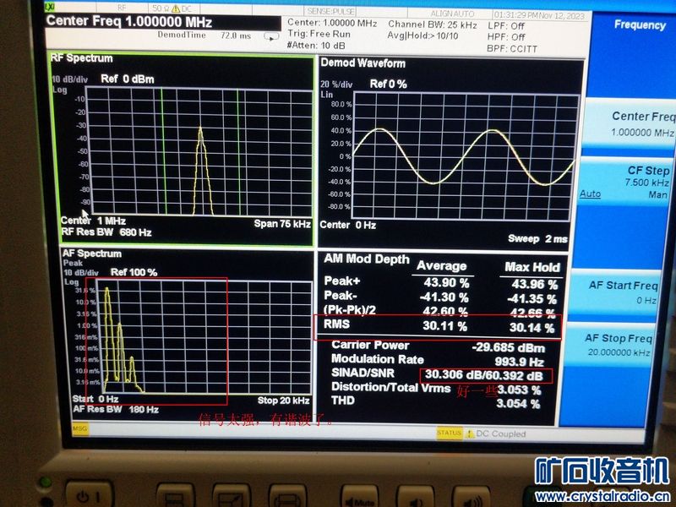
Task: Set CF Step mode to Auto
Action: pos(590,194)
